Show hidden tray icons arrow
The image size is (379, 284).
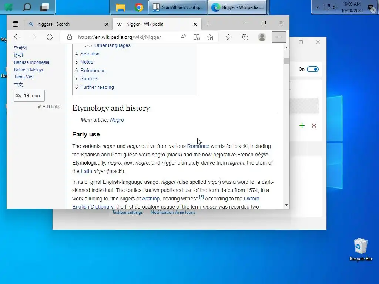318,7
